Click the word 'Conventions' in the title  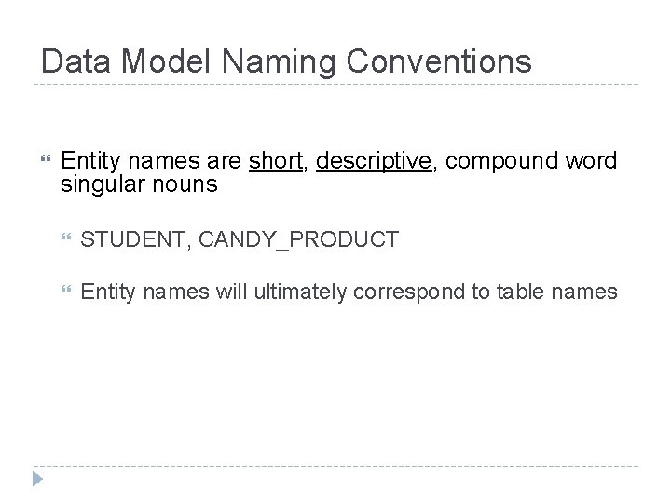[x=439, y=61]
